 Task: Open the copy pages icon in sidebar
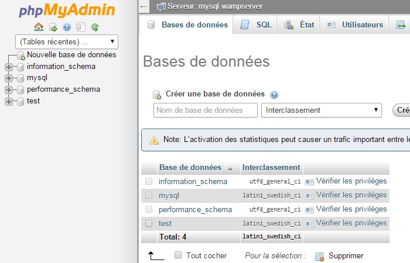tap(81, 27)
